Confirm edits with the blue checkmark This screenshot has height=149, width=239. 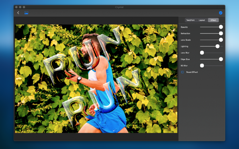tap(221, 13)
